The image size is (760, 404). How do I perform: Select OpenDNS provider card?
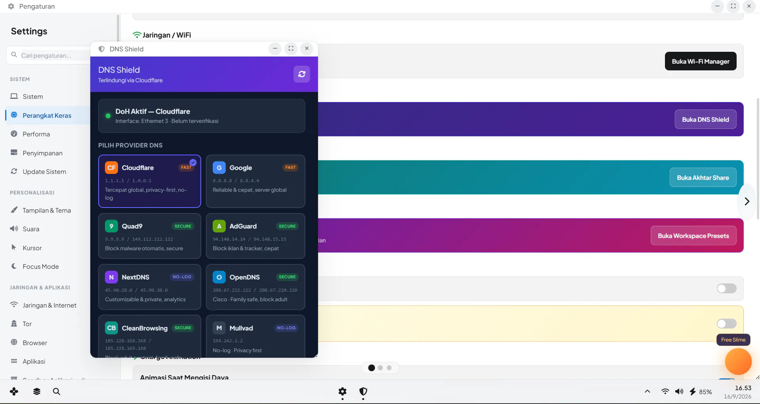click(255, 287)
